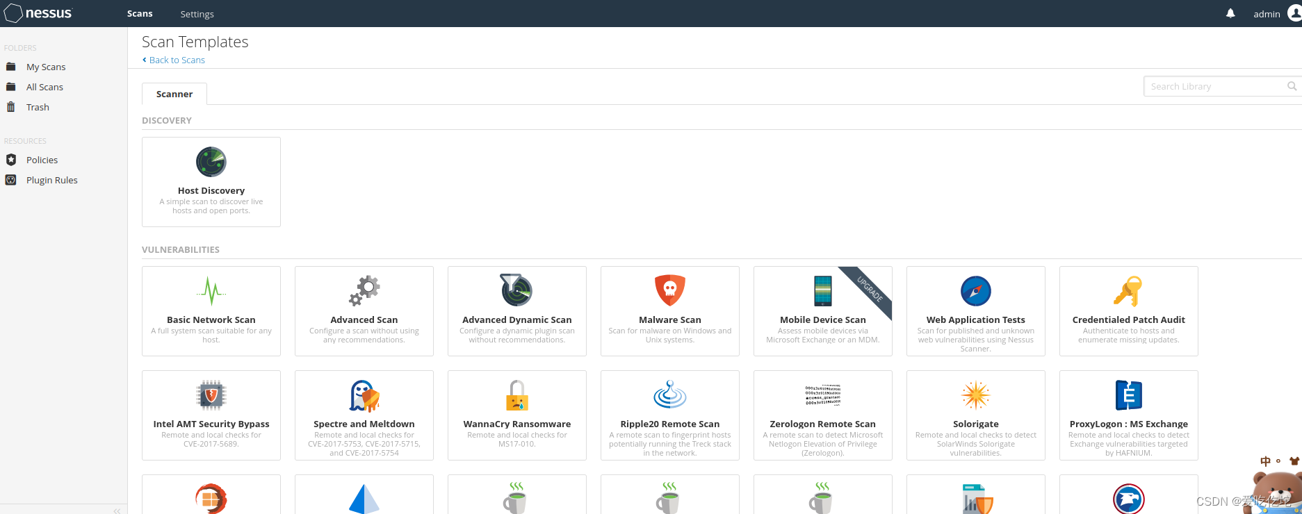Select Credentialed Patch Audit key icon
This screenshot has height=514, width=1302.
[1128, 291]
